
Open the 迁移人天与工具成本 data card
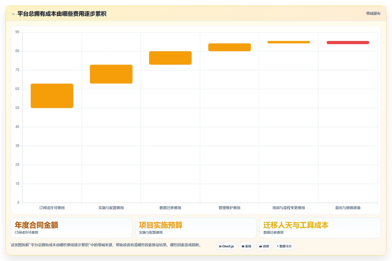(x=320, y=228)
